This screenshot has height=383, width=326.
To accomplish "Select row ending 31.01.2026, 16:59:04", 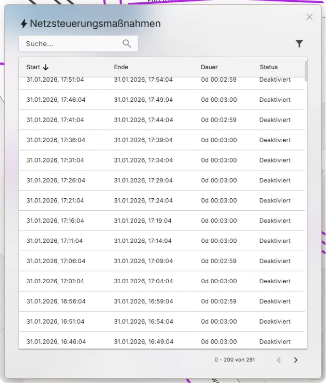I will [x=162, y=301].
